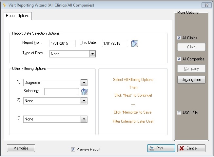This screenshot has width=214, height=157.
Task: Click the Selecting text input field
Action: 62,92
